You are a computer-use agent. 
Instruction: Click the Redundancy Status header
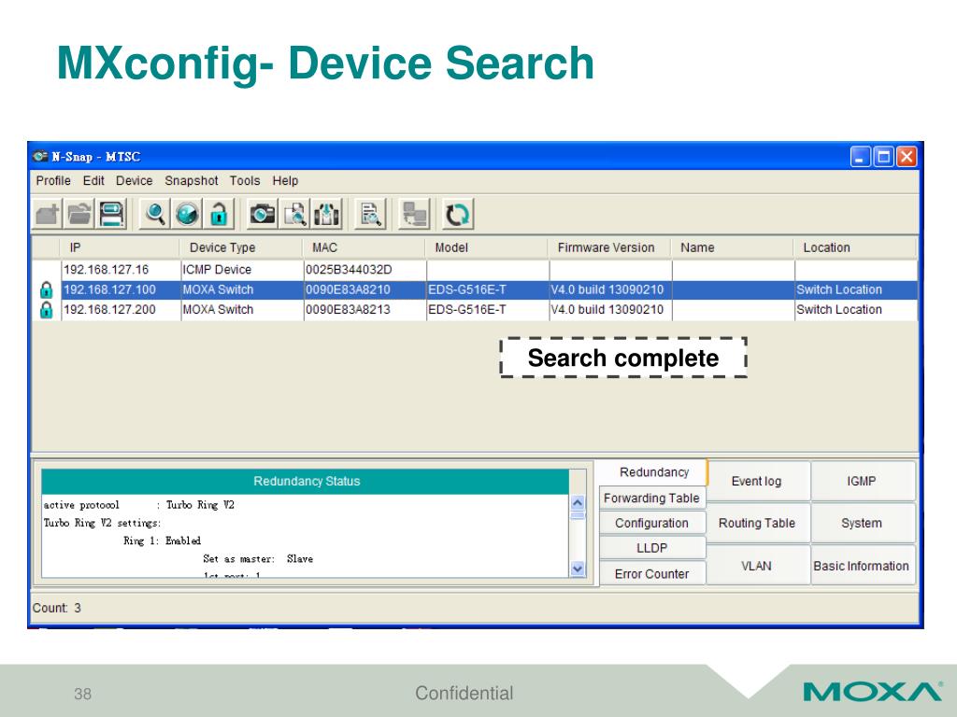coord(306,481)
